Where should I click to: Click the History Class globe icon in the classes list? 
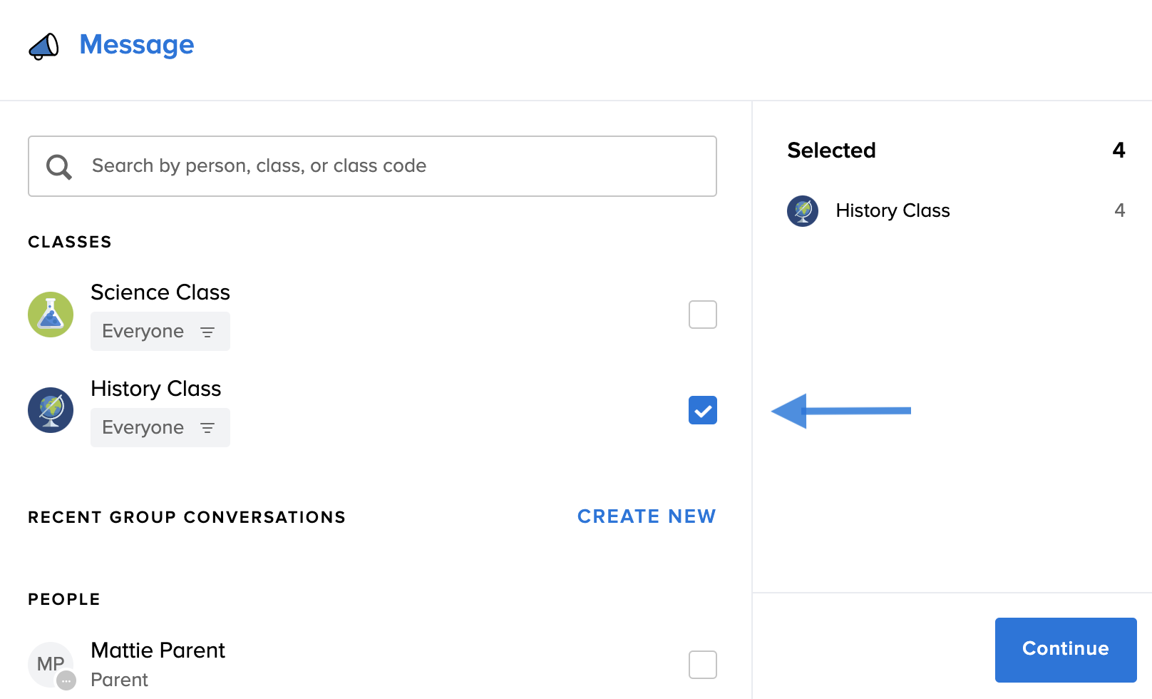51,410
